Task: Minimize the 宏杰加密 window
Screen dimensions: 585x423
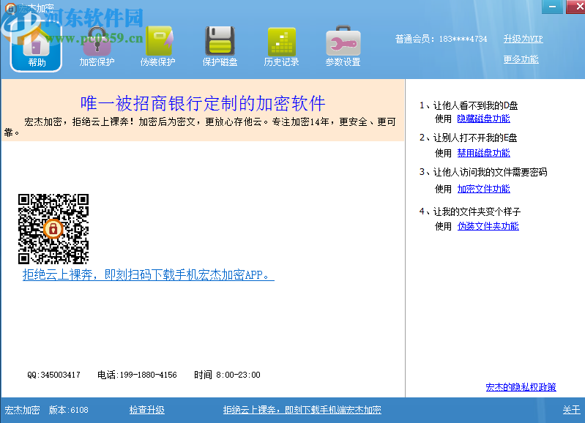Action: [552, 7]
